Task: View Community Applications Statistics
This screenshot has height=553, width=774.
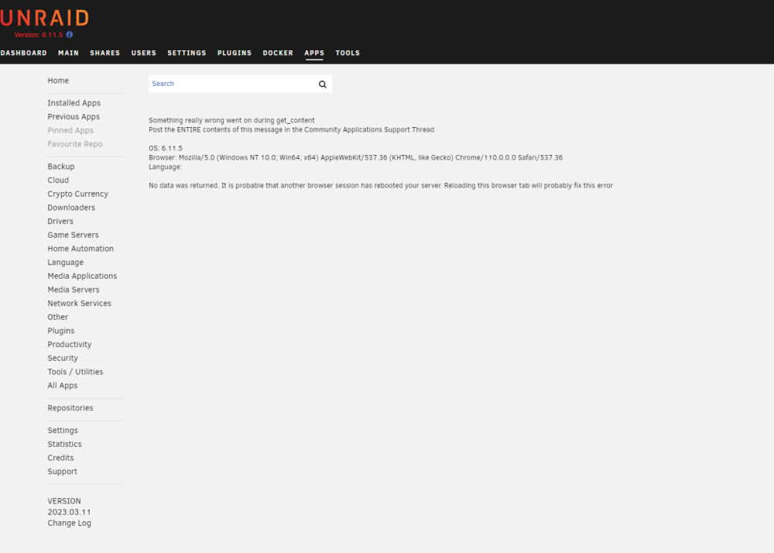Action: 65,445
